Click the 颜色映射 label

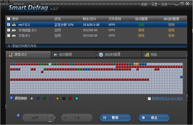pyautogui.click(x=21, y=98)
